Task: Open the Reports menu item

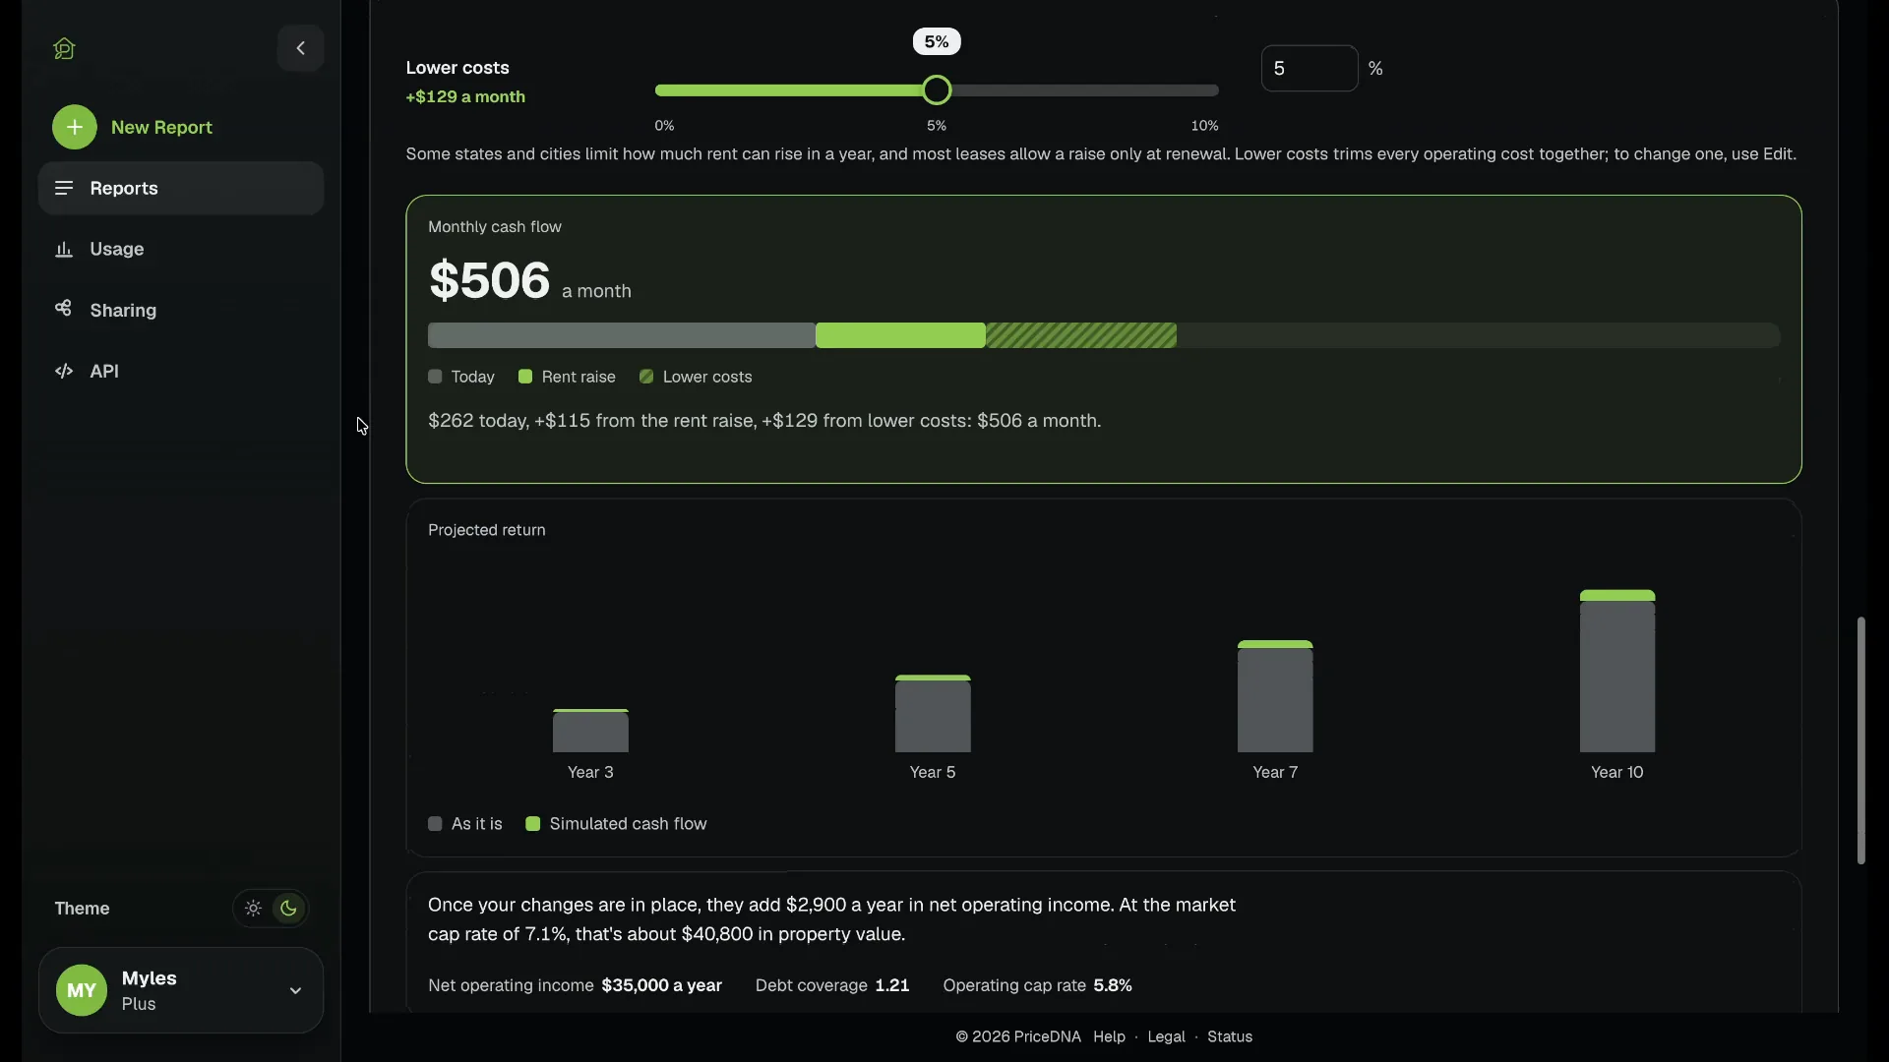Action: 181,188
